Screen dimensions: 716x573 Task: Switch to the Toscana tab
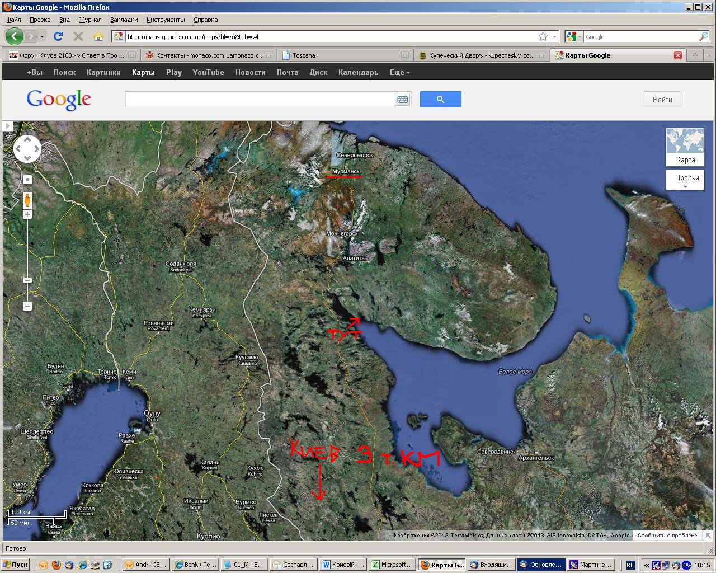345,55
